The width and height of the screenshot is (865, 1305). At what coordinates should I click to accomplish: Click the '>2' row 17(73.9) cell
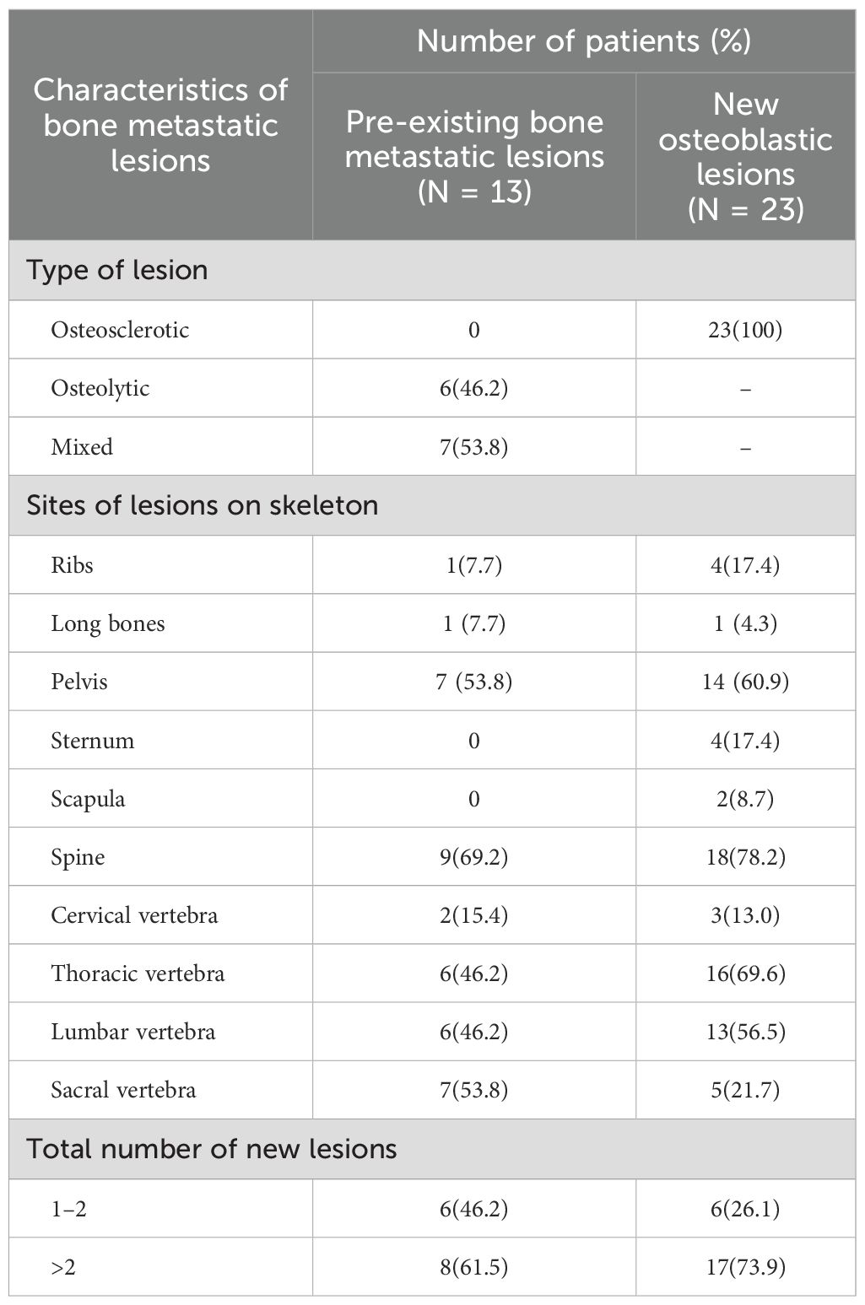(x=746, y=1266)
